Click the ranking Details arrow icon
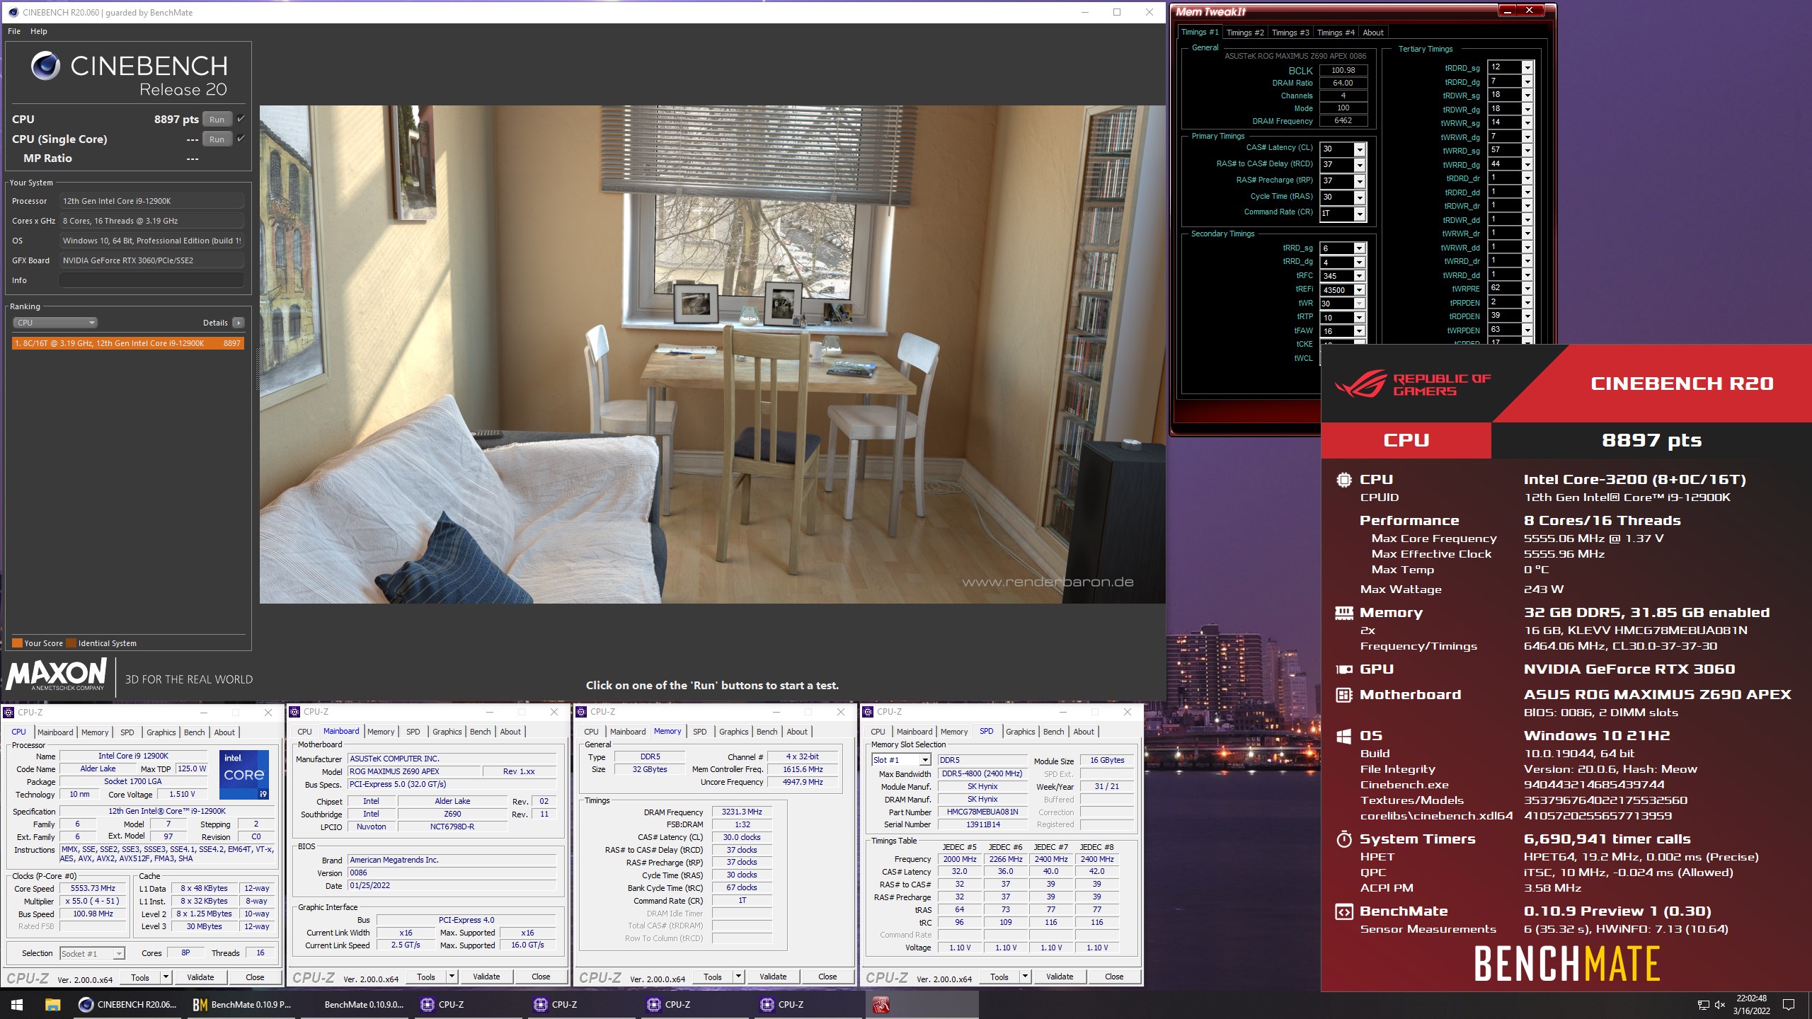Screen dimensions: 1812x1019 [239, 323]
